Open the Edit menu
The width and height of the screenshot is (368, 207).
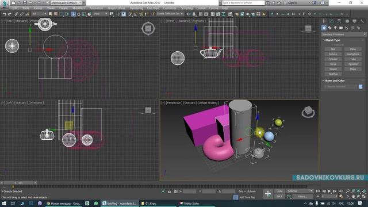pos(15,8)
